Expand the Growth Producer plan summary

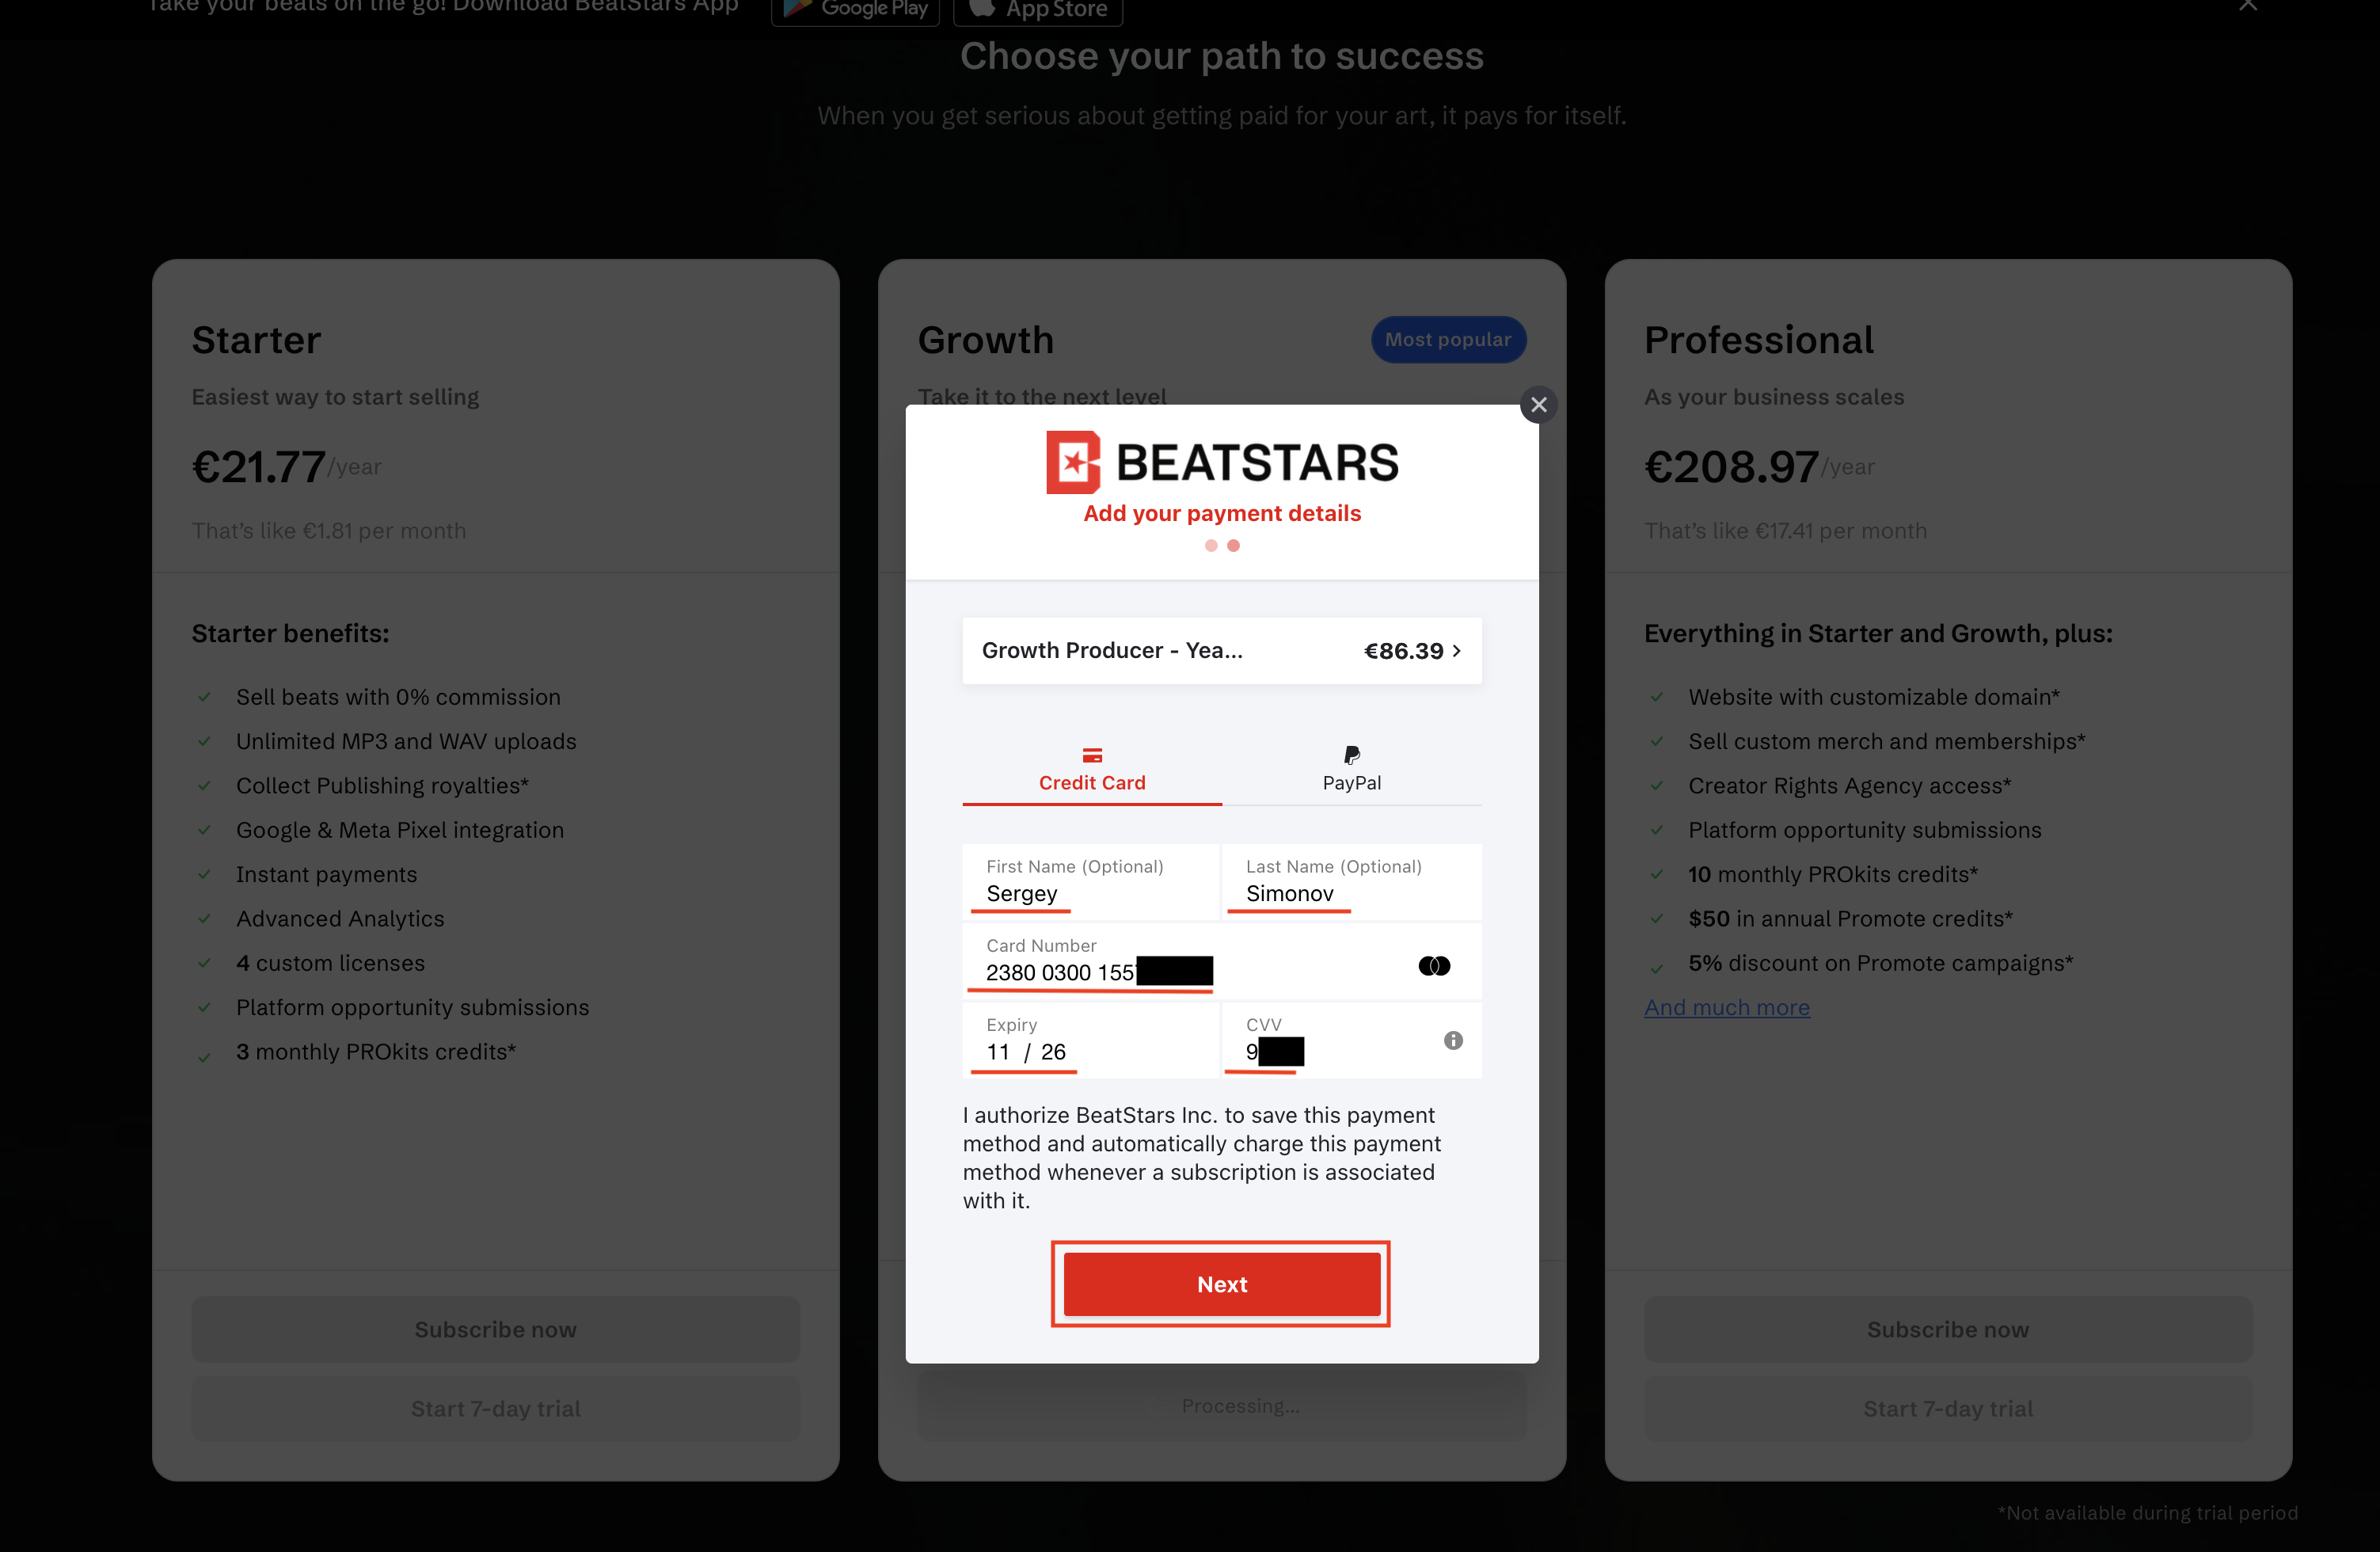point(1222,651)
